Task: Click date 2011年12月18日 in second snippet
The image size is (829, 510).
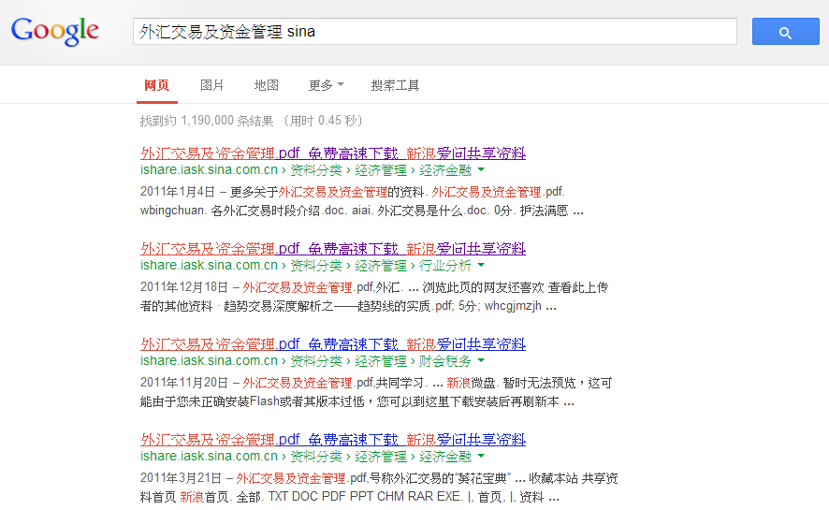Action: [x=184, y=287]
